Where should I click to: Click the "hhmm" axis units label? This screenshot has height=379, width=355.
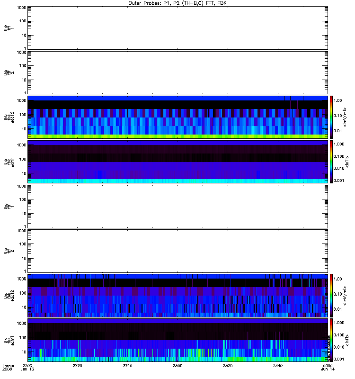[8, 365]
